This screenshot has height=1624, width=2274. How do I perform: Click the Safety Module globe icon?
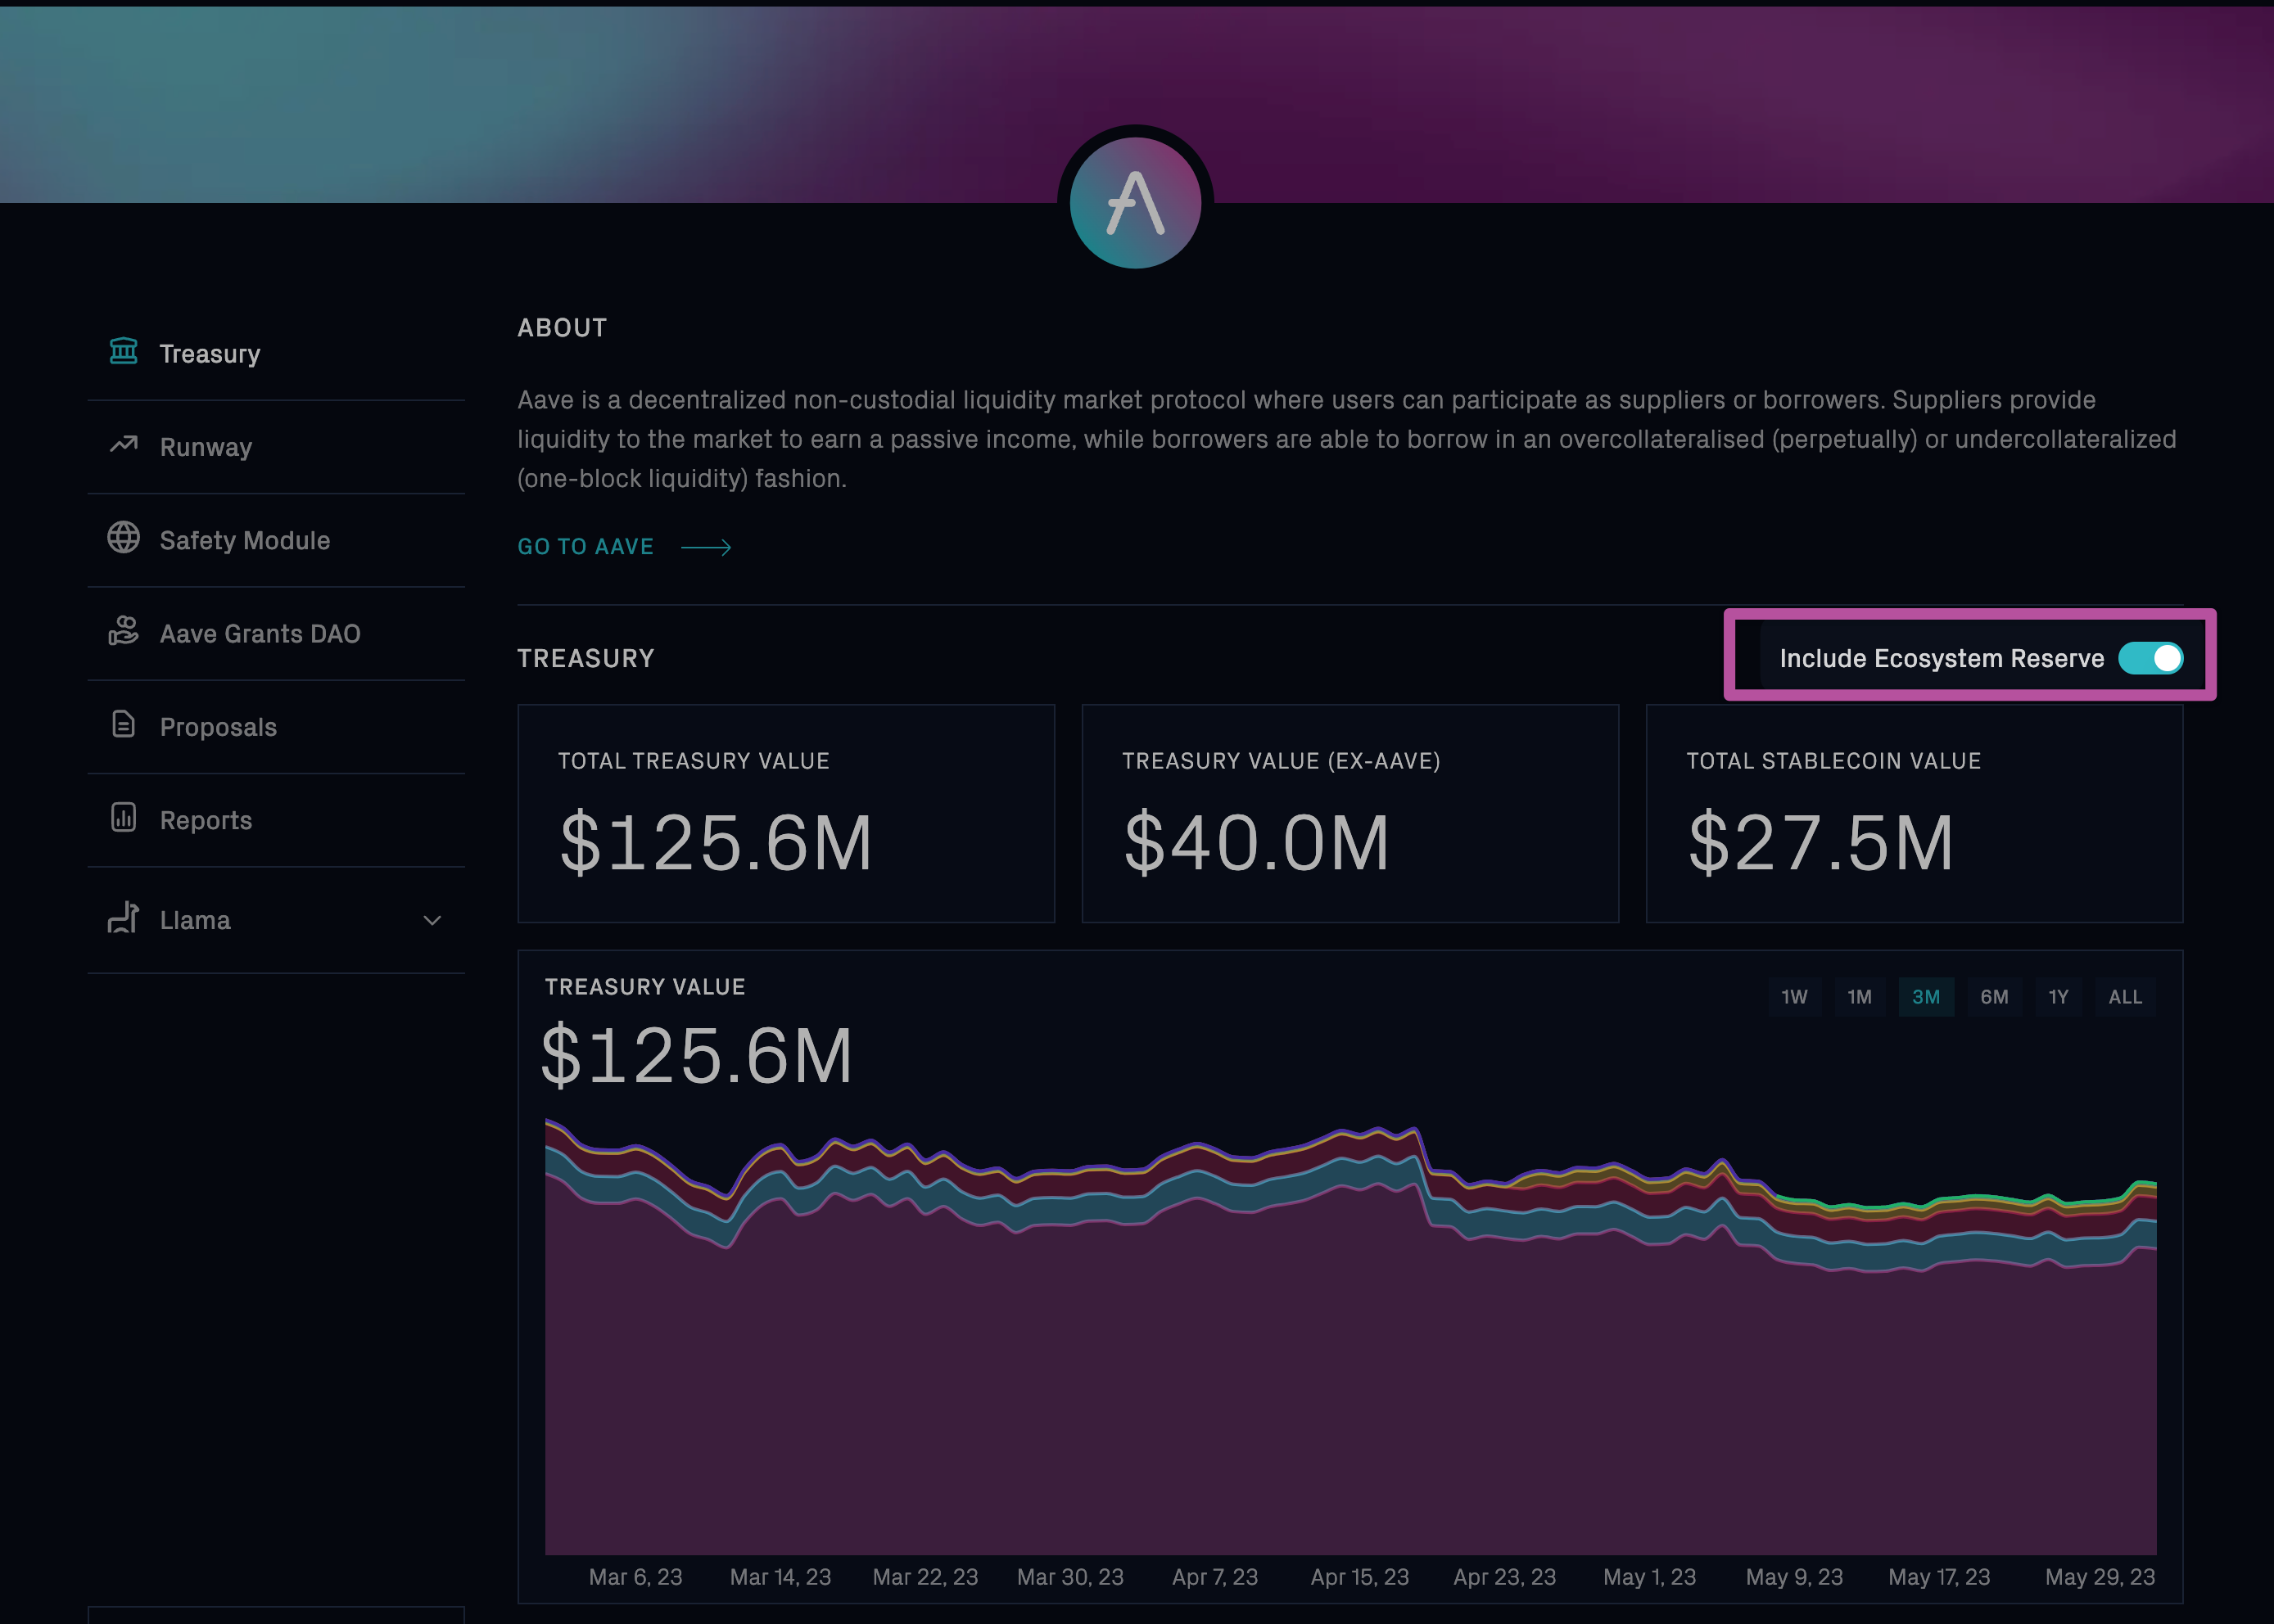(x=123, y=537)
